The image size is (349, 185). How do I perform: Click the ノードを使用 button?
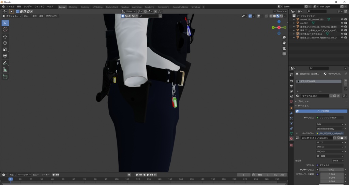coord(321,111)
